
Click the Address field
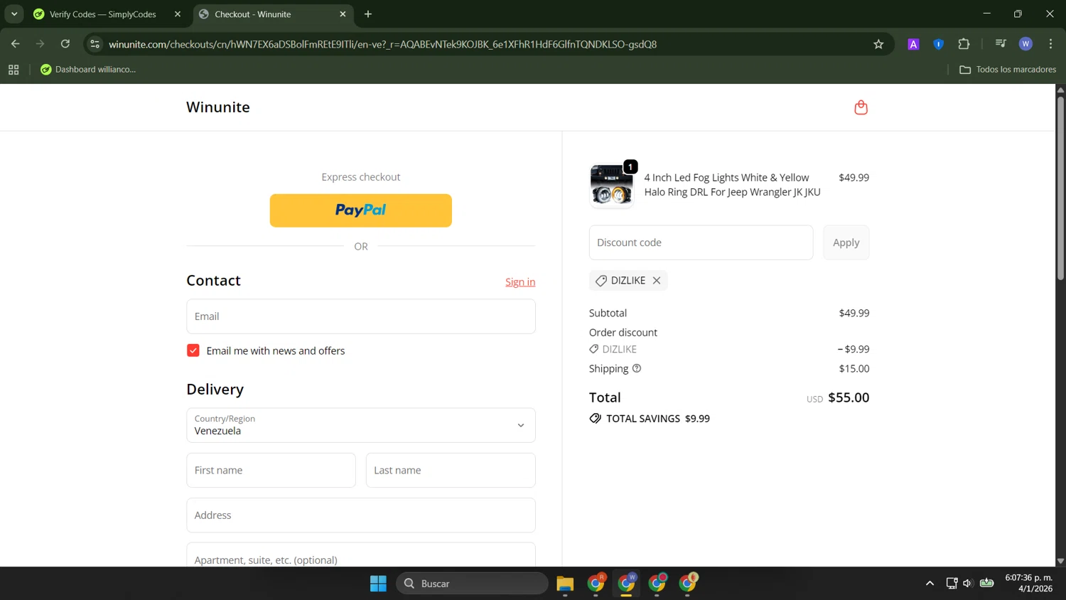tap(361, 515)
